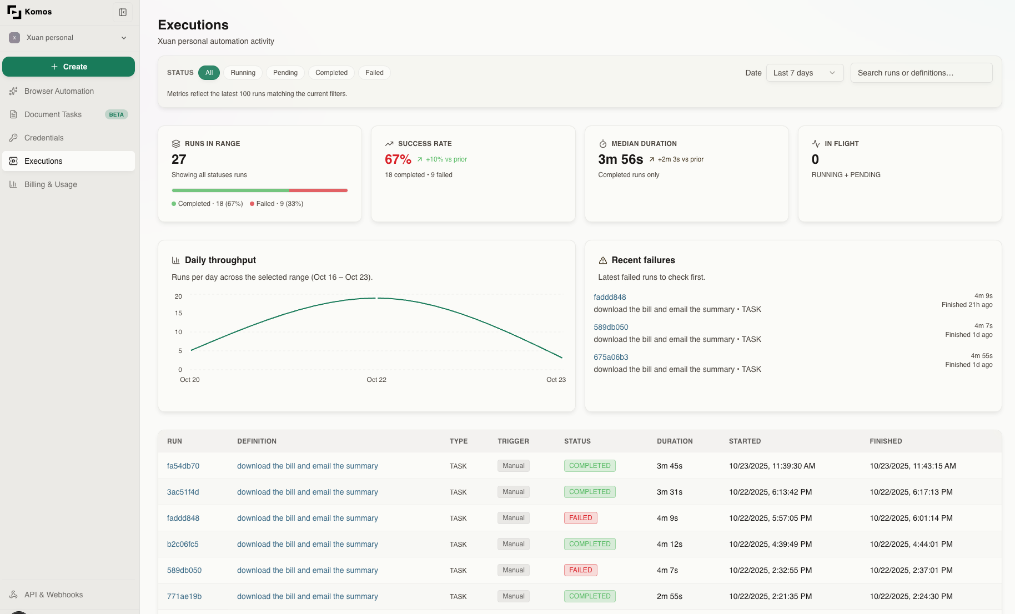Toggle the Running status filter

[x=243, y=73]
